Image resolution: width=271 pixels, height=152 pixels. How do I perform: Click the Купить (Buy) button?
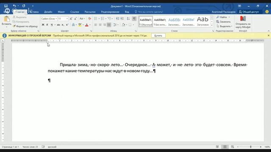158,35
